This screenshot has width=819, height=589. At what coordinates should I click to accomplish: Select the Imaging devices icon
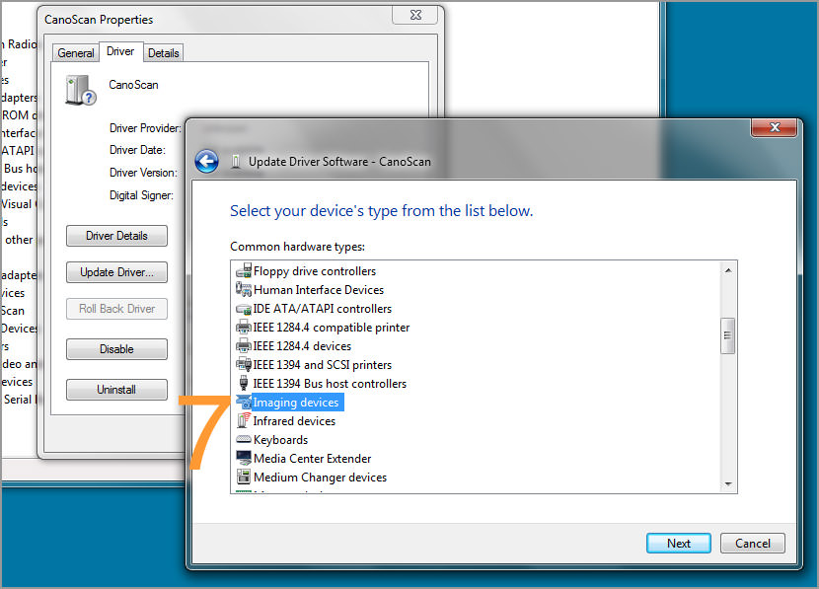coord(244,403)
